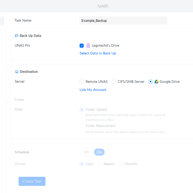Click the Back Up Data folder icon
This screenshot has height=193, width=193.
coord(16,36)
